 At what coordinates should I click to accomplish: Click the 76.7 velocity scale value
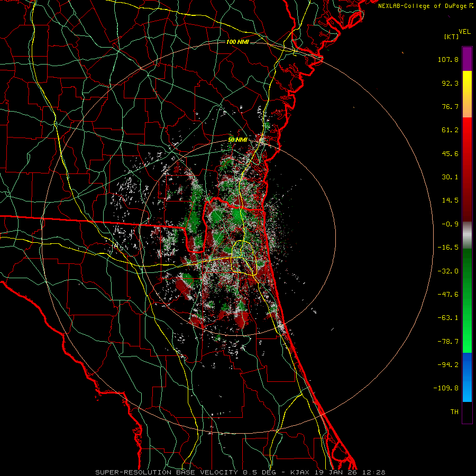[450, 106]
